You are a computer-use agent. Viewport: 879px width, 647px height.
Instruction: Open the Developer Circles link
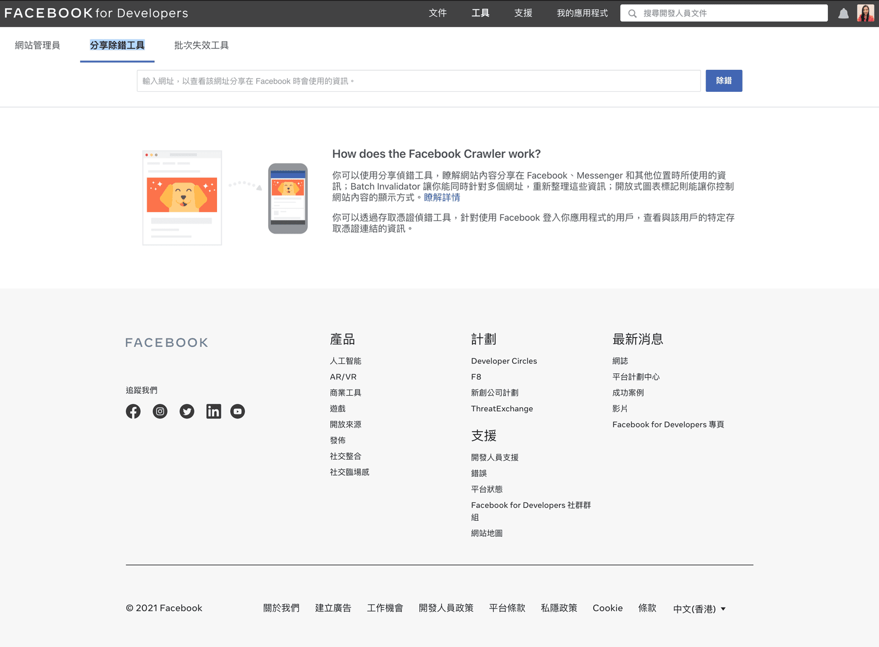(x=504, y=361)
